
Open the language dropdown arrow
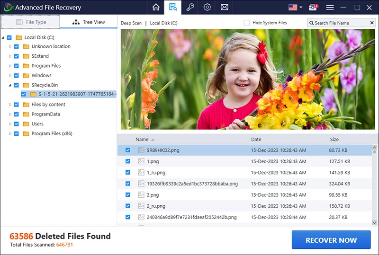pos(301,8)
